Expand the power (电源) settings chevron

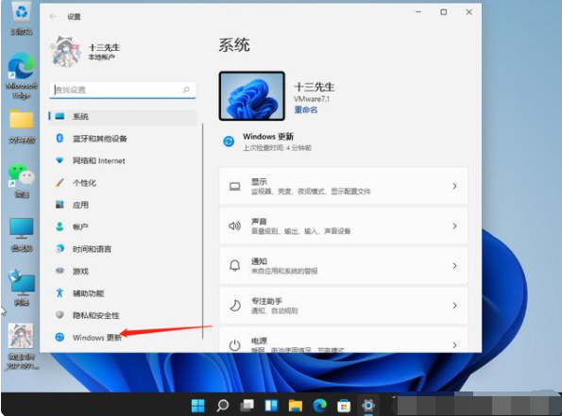point(454,345)
